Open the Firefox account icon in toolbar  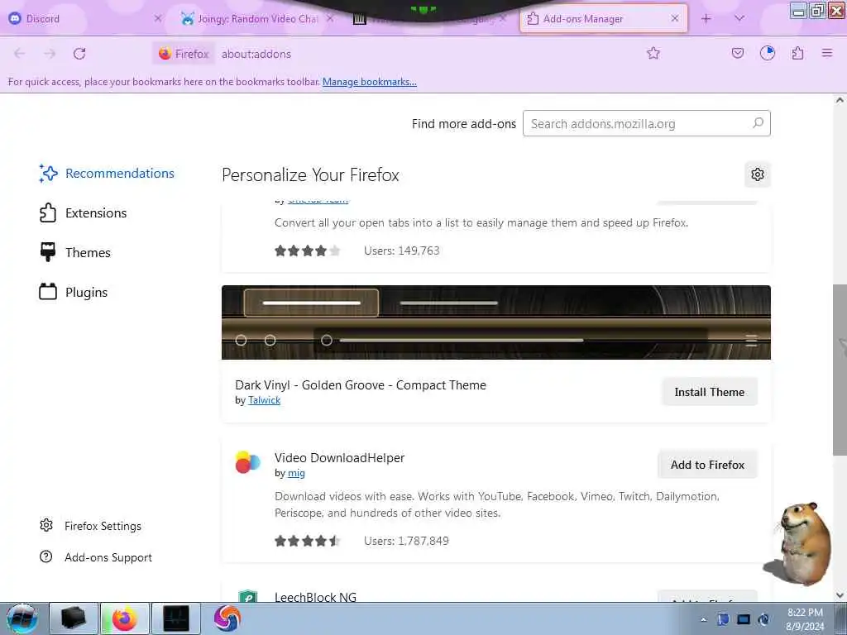pyautogui.click(x=767, y=53)
